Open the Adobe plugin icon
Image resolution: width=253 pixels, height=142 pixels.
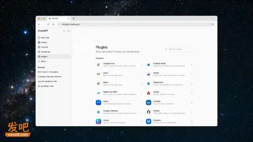point(148,93)
